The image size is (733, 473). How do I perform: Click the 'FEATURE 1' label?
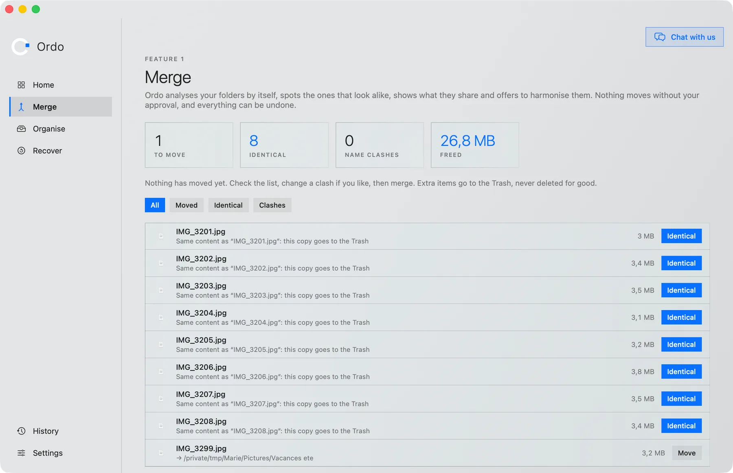[x=165, y=59]
